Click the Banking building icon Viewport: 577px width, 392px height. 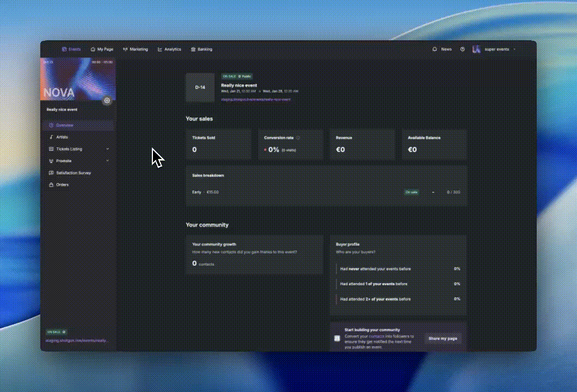click(193, 50)
